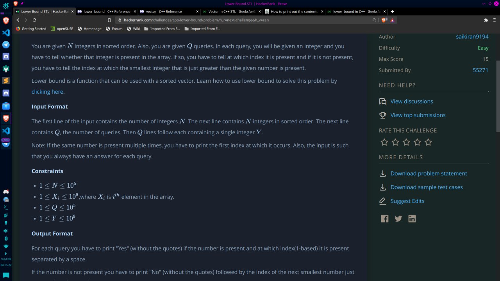Click the page vertical scrollbar
The height and width of the screenshot is (281, 500).
[x=498, y=96]
